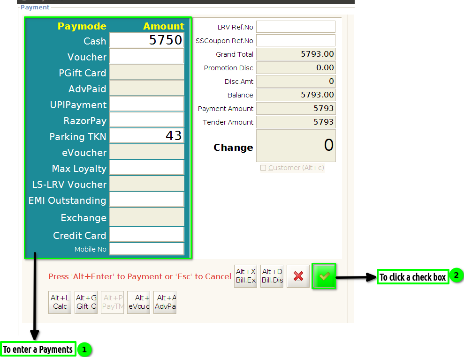This screenshot has width=464, height=357.
Task: Click the PGift Card amount field
Action: [147, 72]
